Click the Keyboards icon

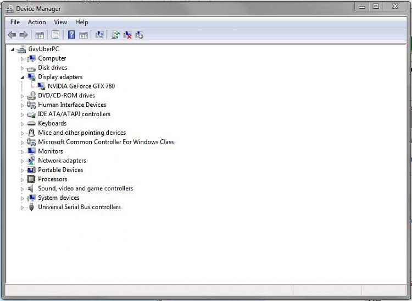31,123
